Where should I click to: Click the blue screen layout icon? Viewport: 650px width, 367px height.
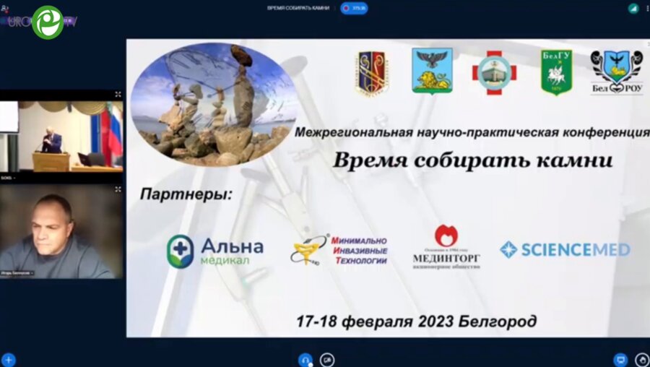coord(620,359)
